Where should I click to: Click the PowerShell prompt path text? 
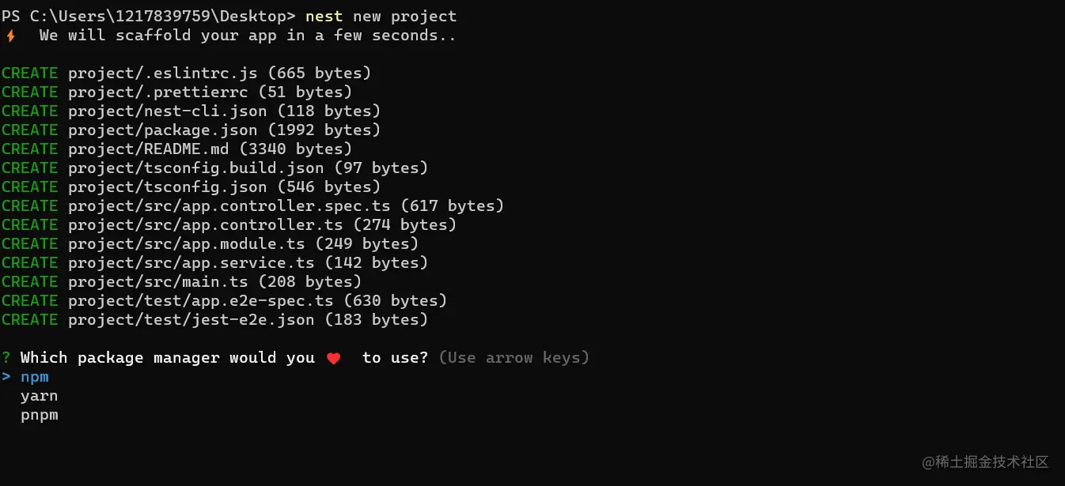tap(148, 16)
